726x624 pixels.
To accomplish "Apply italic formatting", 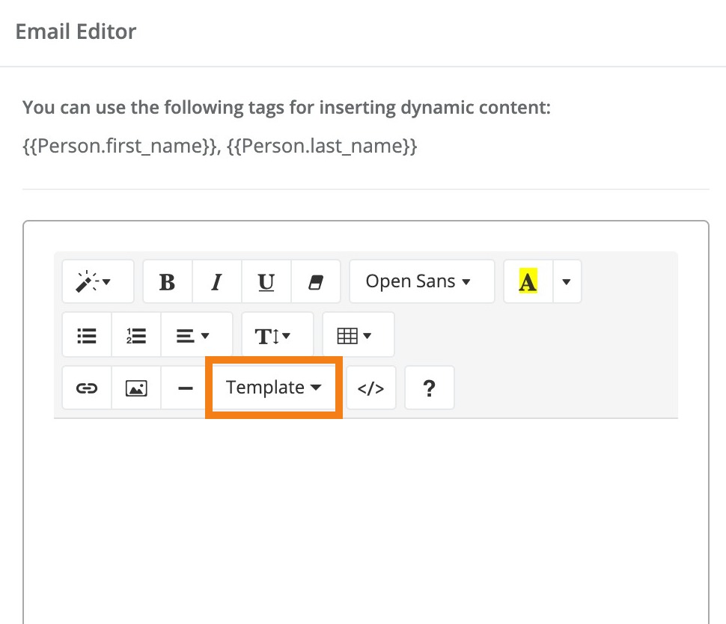I will pos(216,281).
